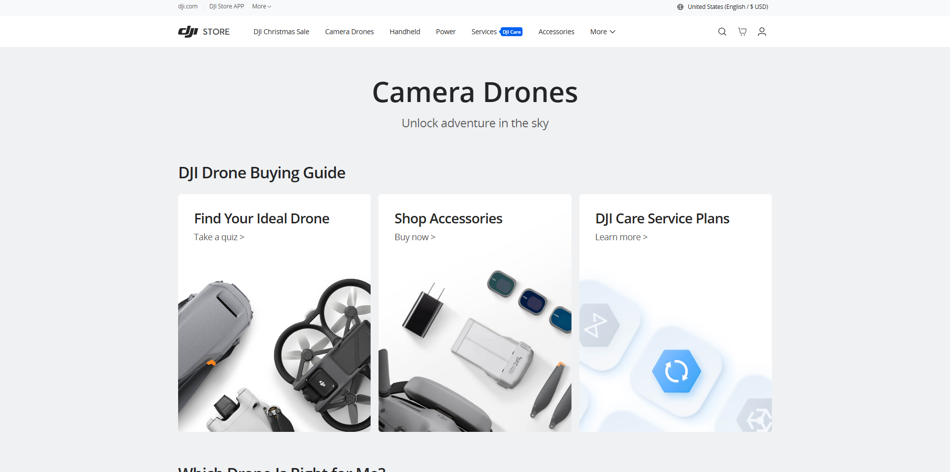The image size is (950, 472).
Task: Click the blue DJI Care badge next to Services
Action: (x=512, y=31)
